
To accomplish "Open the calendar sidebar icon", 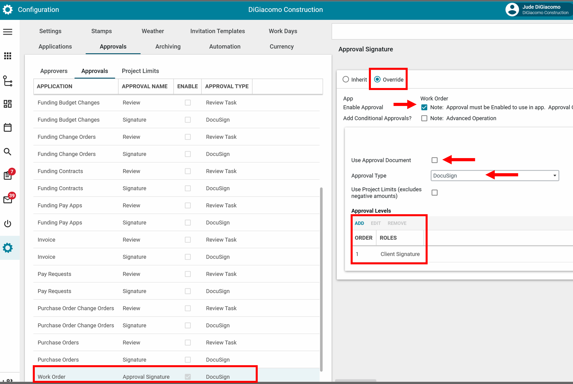I will [x=8, y=127].
